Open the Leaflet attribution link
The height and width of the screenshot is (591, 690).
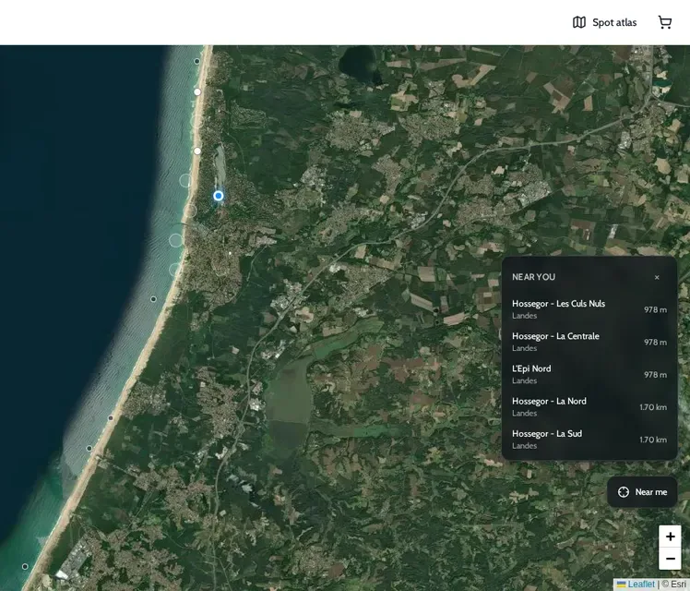[636, 585]
